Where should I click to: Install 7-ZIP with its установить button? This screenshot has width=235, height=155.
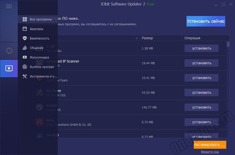pos(201,48)
